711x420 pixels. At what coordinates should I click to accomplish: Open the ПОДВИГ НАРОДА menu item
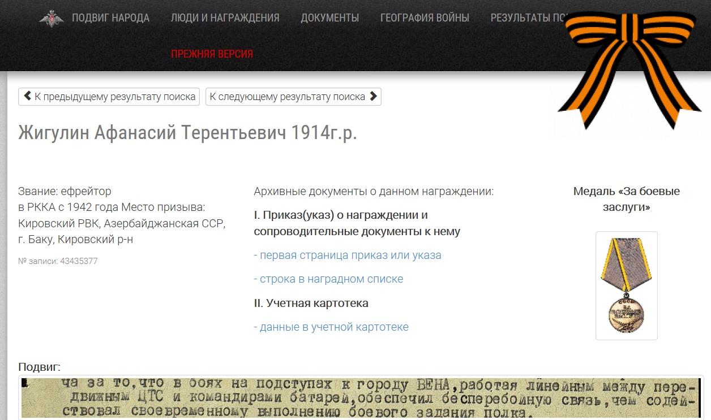click(x=110, y=18)
